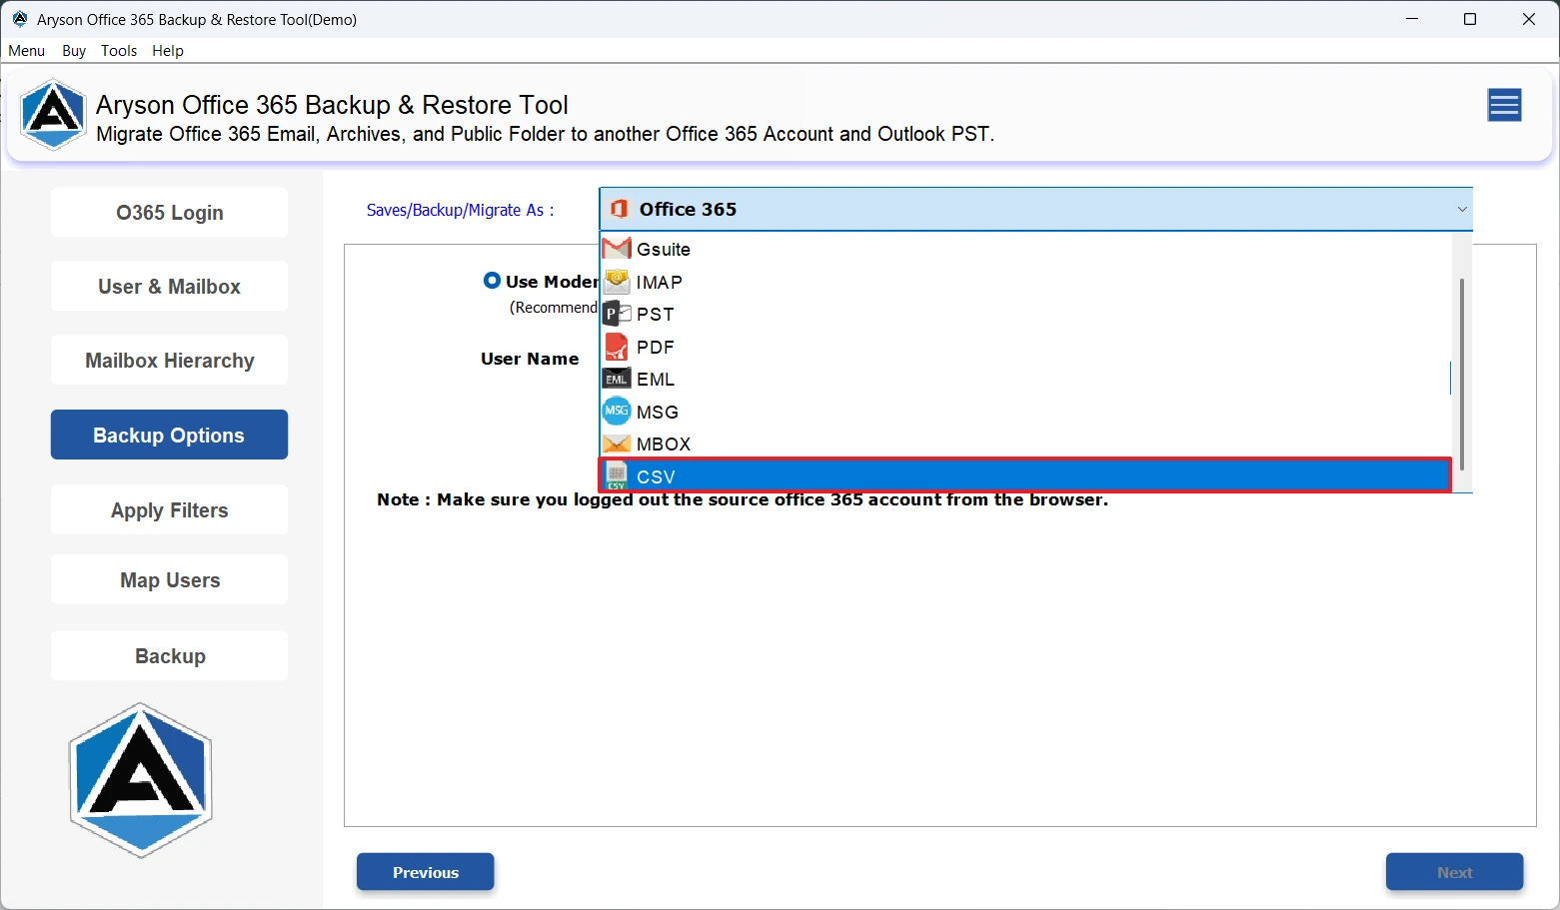Click the Office 365 selected value field
Image resolution: width=1560 pixels, height=910 pixels.
1035,209
